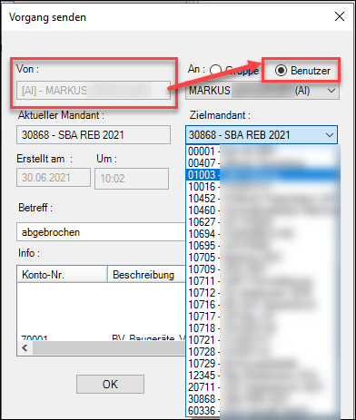Choose entry 00001 in Zielmandant list
Image resolution: width=356 pixels, height=420 pixels.
pos(262,151)
